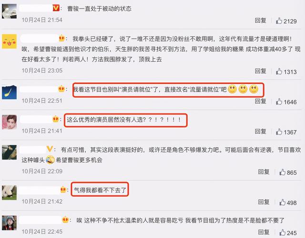Screen dimensions: 305x238
Task: Reply to the 21:54 comment
Action: point(261,20)
